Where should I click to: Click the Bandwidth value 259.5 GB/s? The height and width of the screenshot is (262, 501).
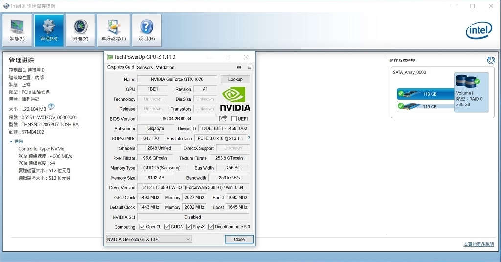[x=229, y=178]
